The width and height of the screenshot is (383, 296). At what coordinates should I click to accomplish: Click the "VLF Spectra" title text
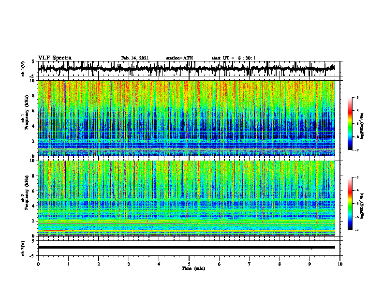pyautogui.click(x=55, y=58)
